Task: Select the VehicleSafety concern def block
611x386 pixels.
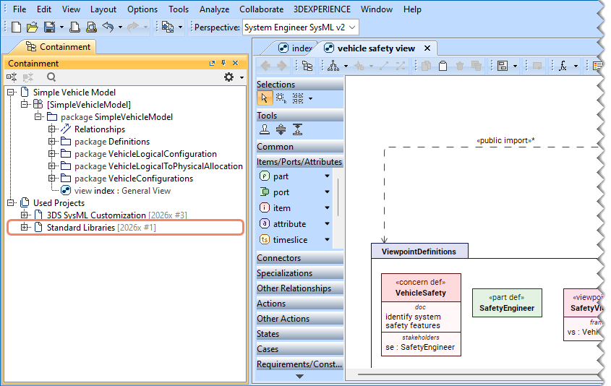Action: click(x=421, y=293)
